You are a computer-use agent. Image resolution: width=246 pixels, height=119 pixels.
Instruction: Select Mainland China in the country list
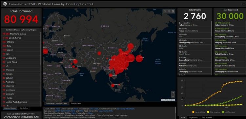click(21, 34)
